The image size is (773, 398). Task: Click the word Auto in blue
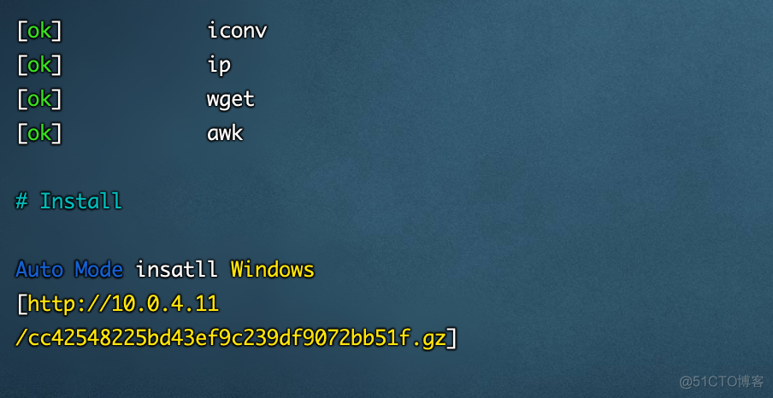coord(39,269)
